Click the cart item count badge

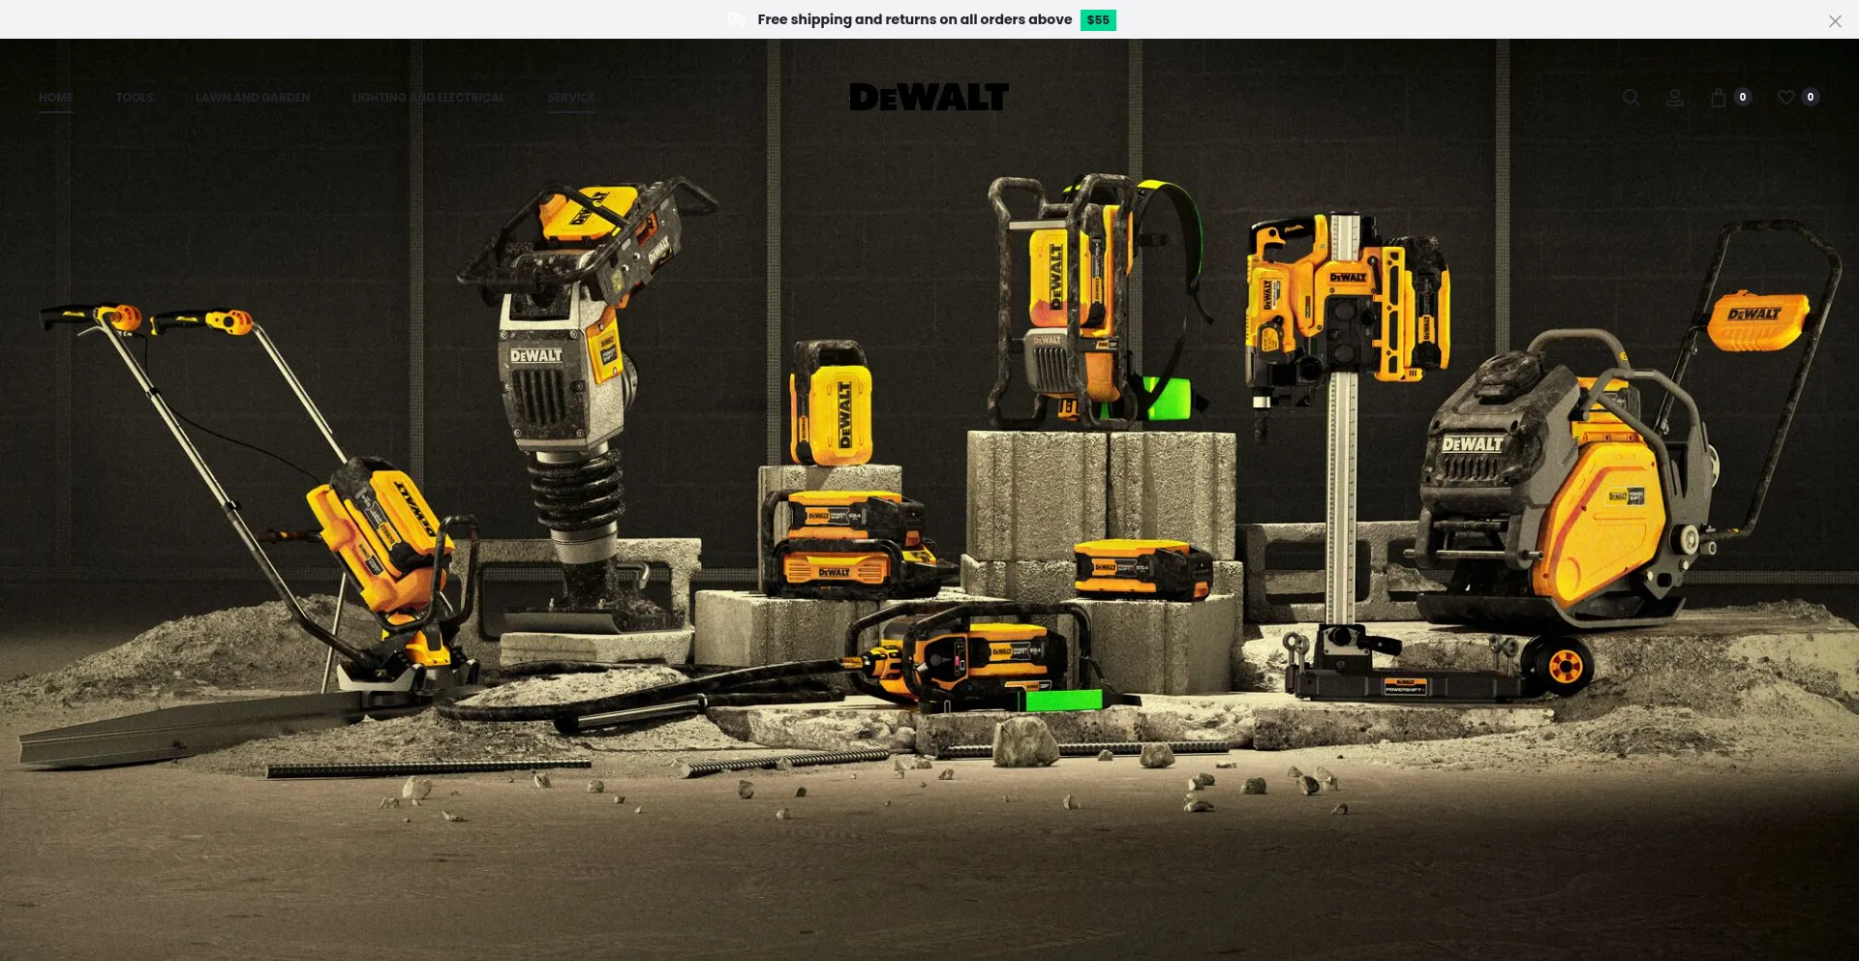coord(1742,97)
